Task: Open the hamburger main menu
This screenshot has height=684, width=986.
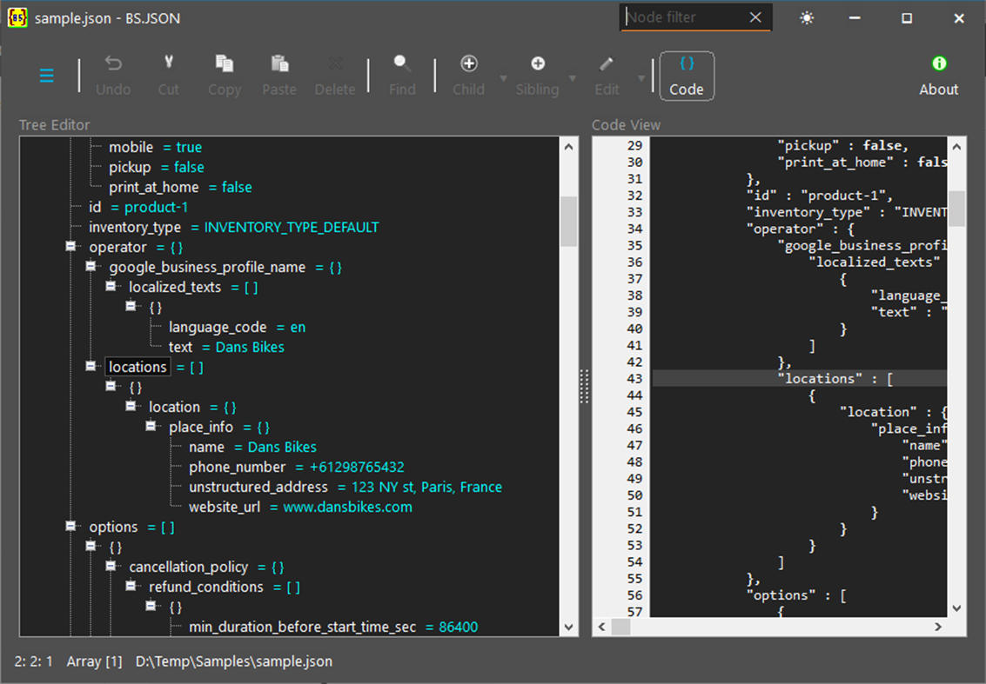Action: 46,76
